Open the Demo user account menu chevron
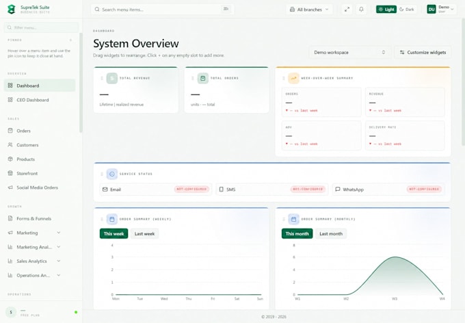 452,10
